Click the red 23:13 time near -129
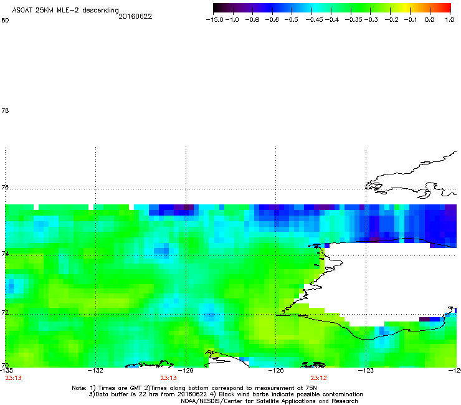 [x=168, y=378]
